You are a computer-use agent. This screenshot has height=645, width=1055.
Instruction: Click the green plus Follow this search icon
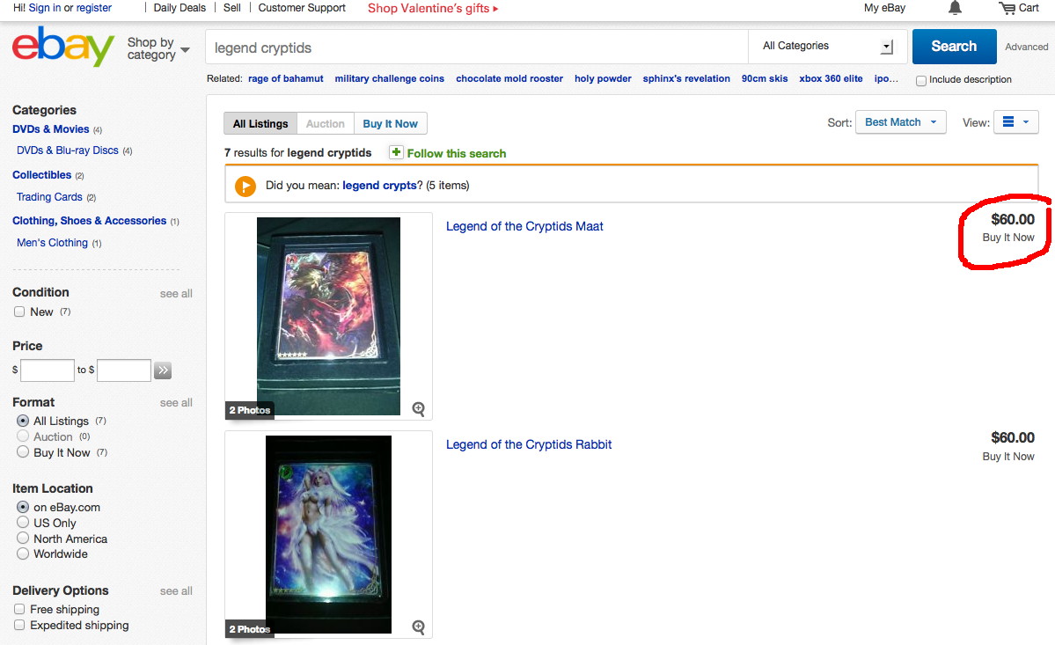click(396, 153)
